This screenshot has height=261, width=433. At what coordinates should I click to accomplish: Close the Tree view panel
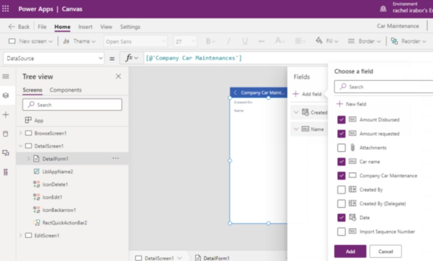coord(118,76)
